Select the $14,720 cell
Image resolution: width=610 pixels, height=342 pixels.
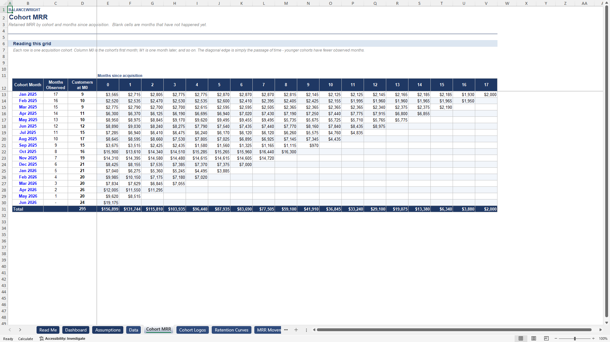[264, 158]
